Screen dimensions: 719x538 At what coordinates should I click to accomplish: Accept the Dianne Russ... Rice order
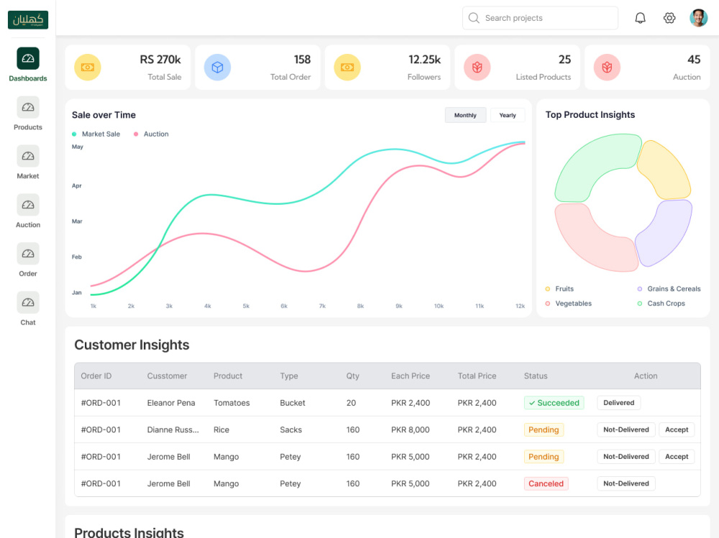coord(677,430)
